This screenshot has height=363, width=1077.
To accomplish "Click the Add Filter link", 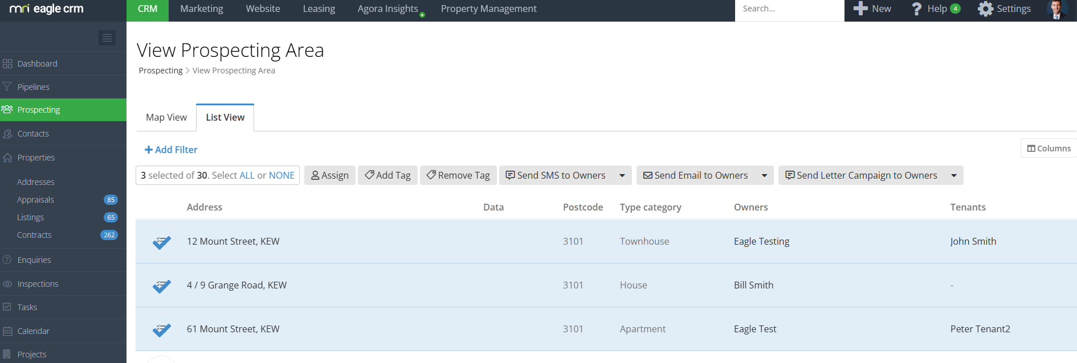I will coord(171,150).
